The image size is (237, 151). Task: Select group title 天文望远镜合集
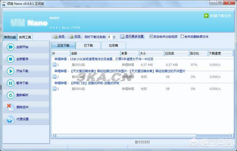[x=120, y=71]
